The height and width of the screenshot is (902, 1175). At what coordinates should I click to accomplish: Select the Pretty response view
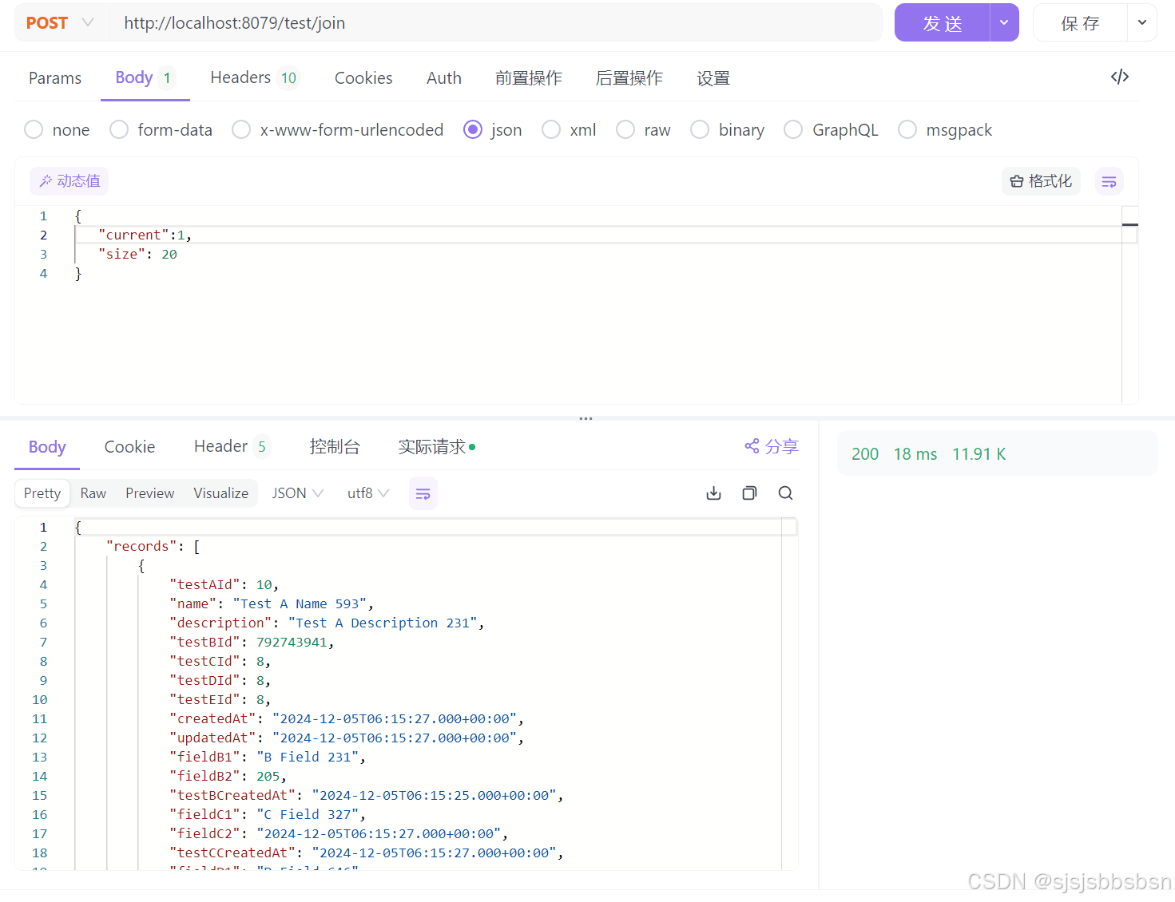42,493
